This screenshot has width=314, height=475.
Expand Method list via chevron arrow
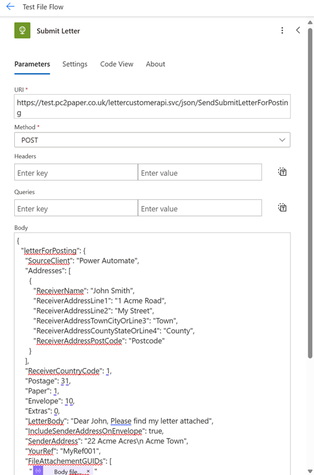click(282, 140)
